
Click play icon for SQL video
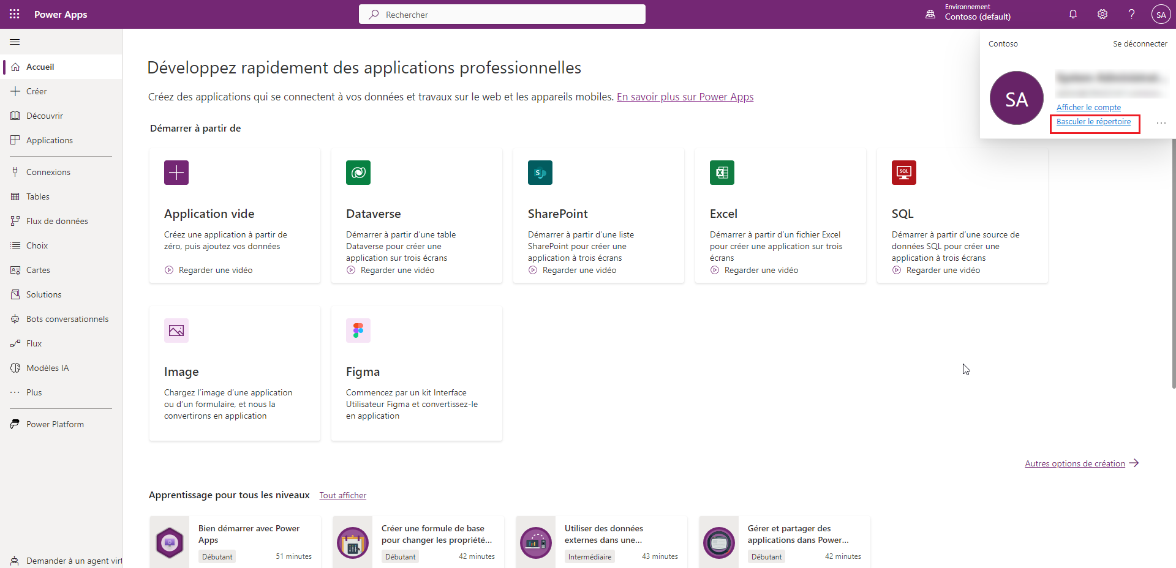click(897, 270)
